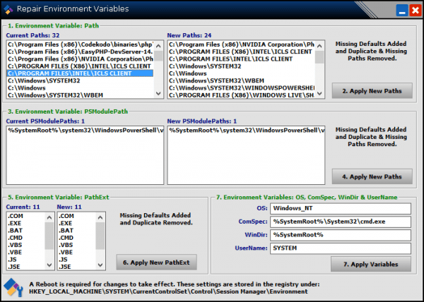Select (X86)\INTEL\ICLS CLIENT in Current Paths
Image resolution: width=424 pixels, height=302 pixels.
(x=81, y=66)
